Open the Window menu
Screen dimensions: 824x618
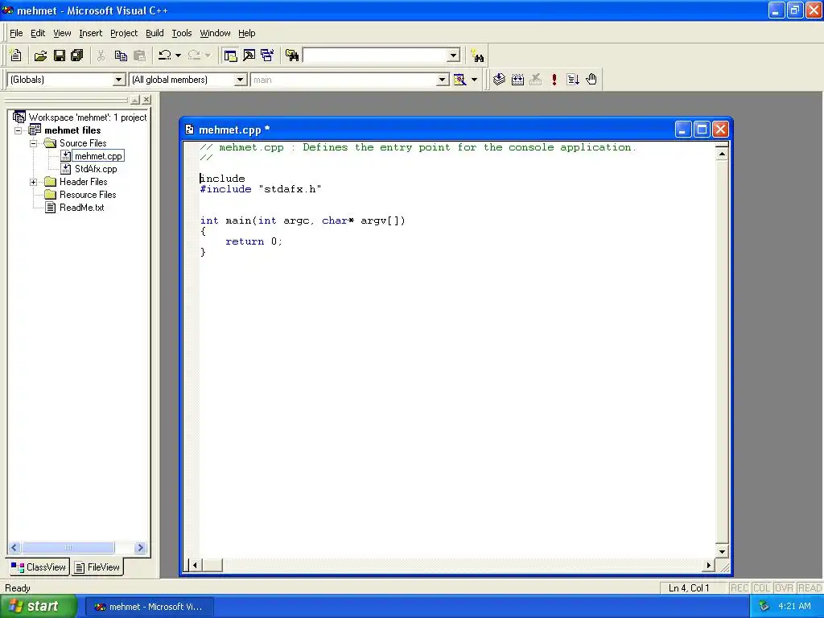pos(215,33)
